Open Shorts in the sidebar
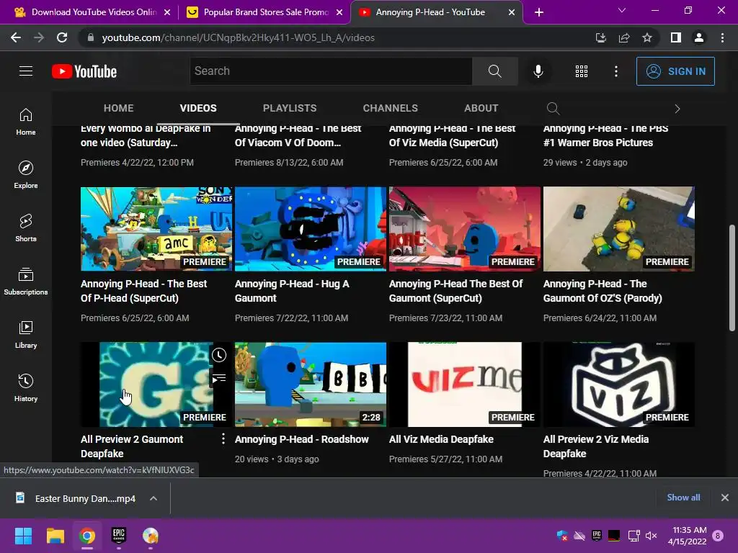 click(26, 228)
